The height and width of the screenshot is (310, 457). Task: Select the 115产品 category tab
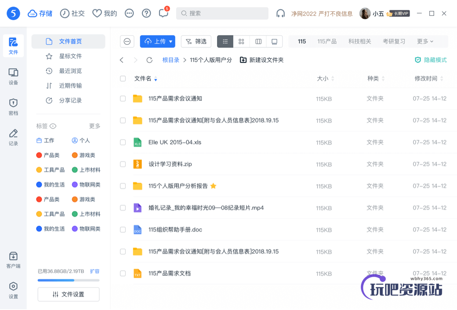327,41
